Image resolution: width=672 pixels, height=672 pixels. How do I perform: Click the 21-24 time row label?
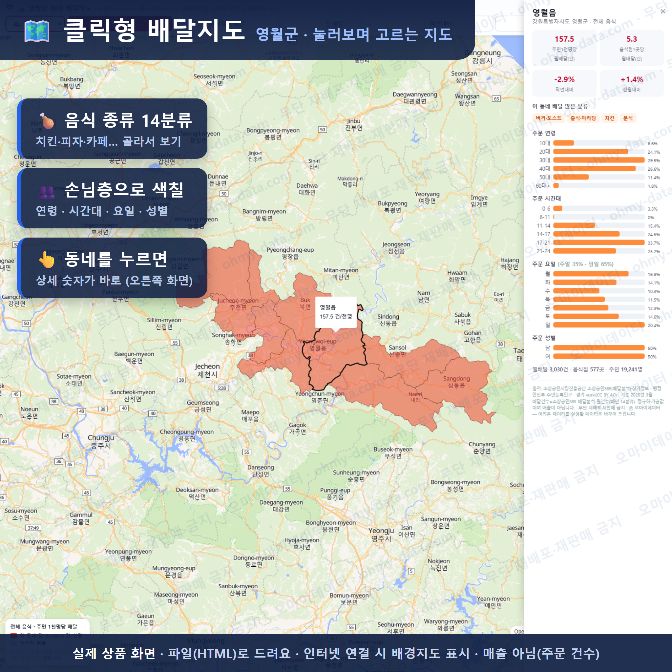[x=543, y=251]
